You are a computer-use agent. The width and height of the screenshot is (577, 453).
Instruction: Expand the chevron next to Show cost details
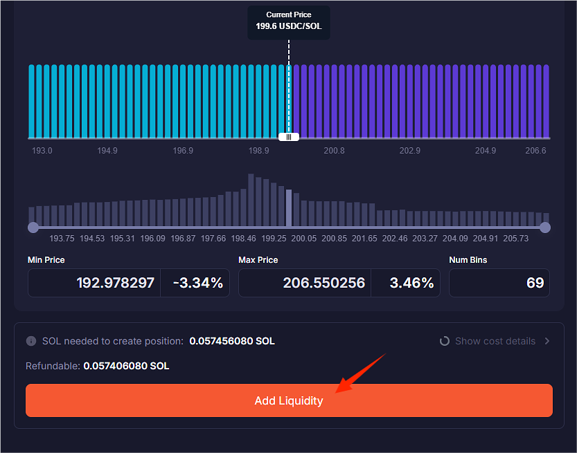547,341
